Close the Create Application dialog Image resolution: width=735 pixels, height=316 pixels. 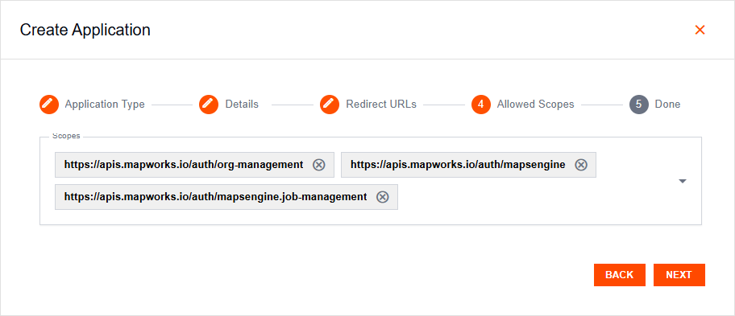700,30
